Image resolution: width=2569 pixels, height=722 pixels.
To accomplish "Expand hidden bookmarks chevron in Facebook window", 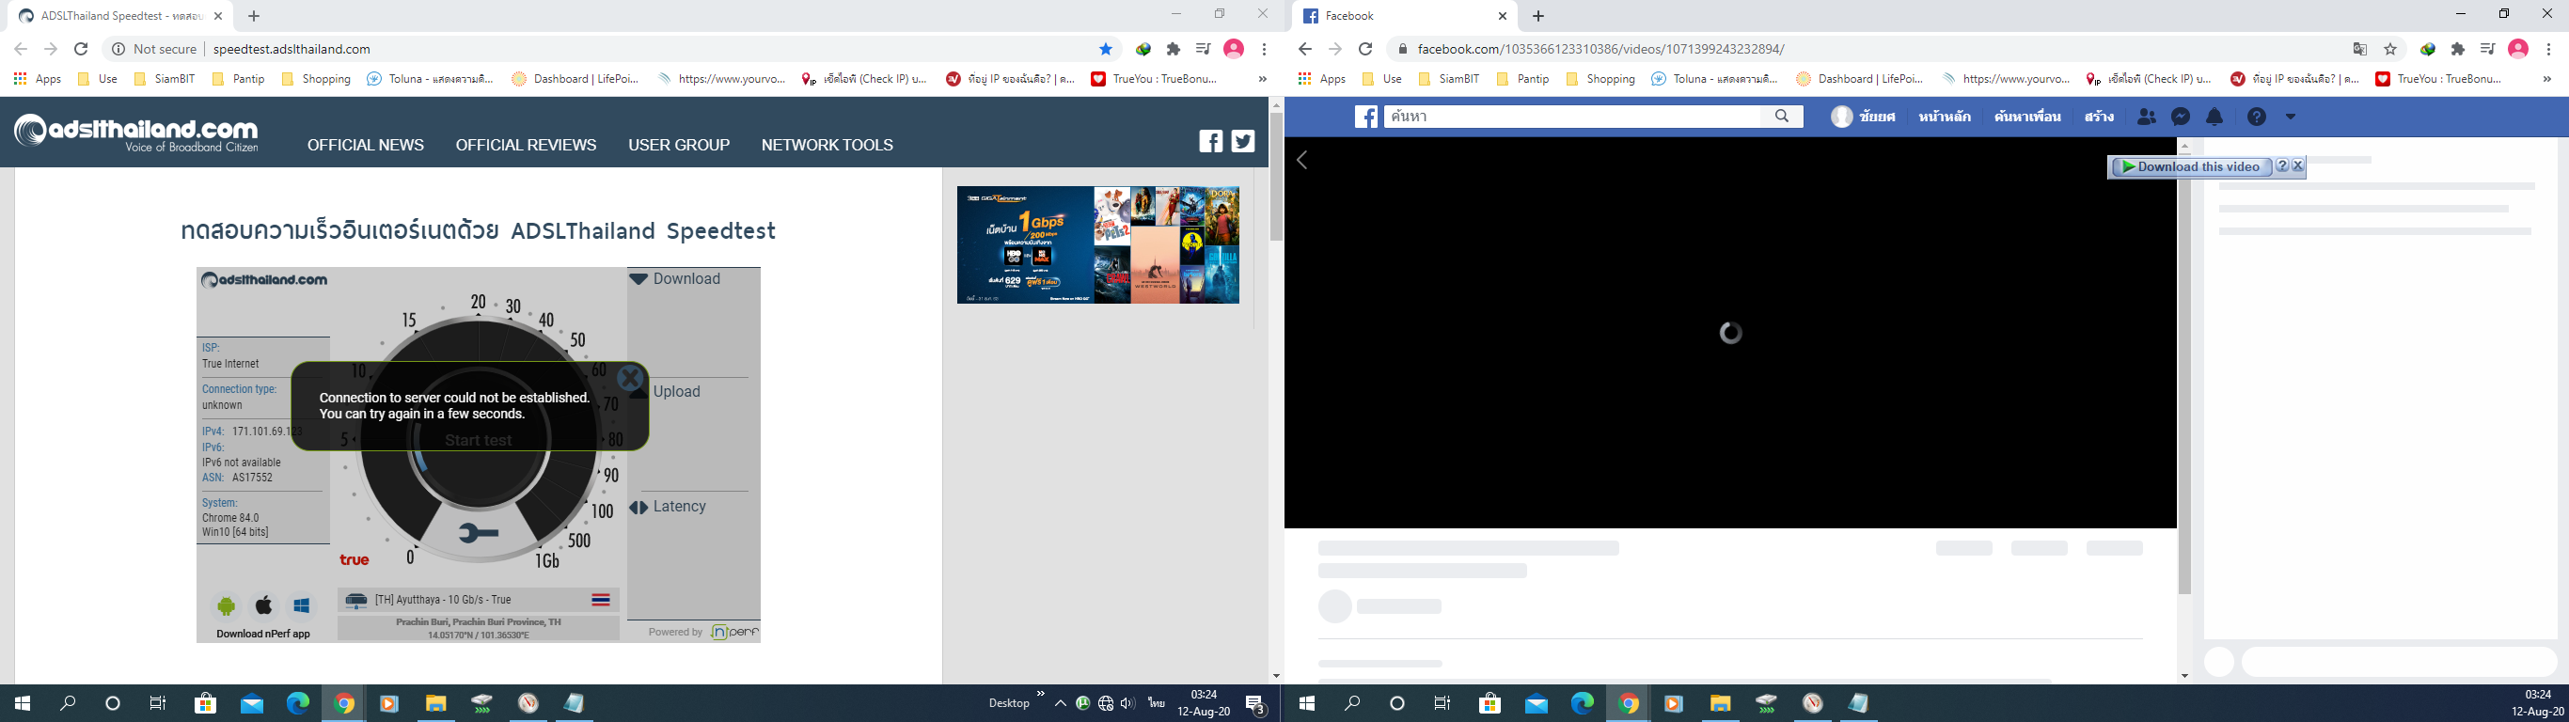I will 2547,79.
